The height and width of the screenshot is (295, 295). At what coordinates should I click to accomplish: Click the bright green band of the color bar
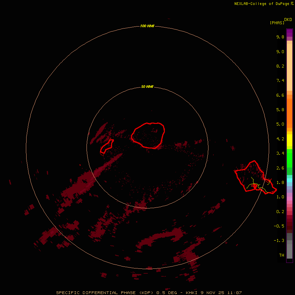coord(289,158)
